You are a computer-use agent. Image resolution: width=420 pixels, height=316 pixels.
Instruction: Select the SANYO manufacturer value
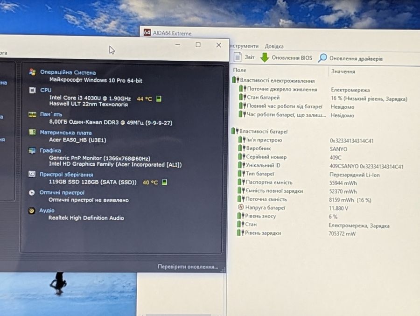pos(338,149)
